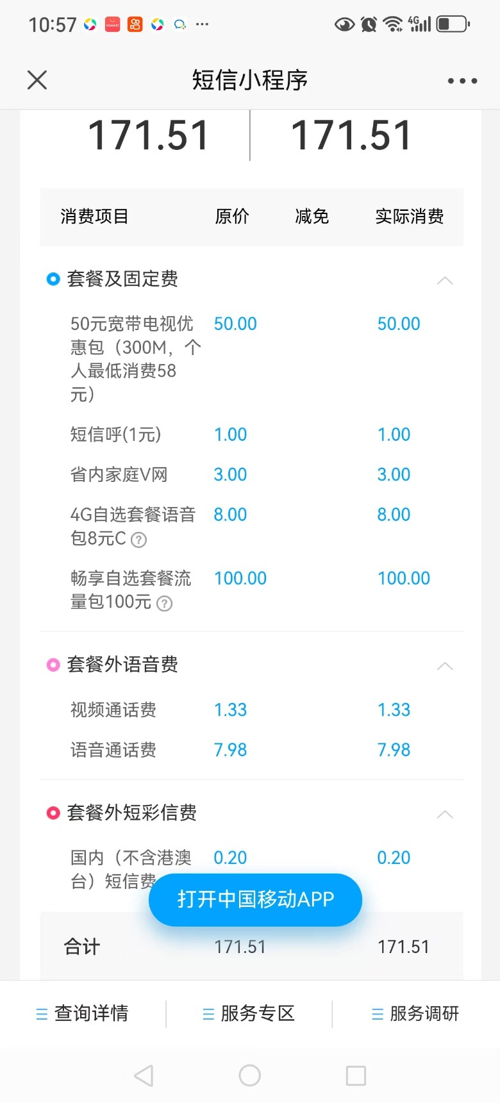Open the 服务专区 bottom menu

249,1013
